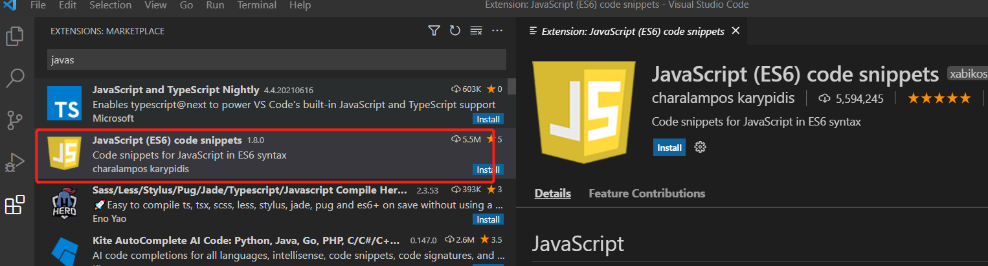Open the Run and Debug view
The height and width of the screenshot is (266, 988).
click(x=14, y=163)
